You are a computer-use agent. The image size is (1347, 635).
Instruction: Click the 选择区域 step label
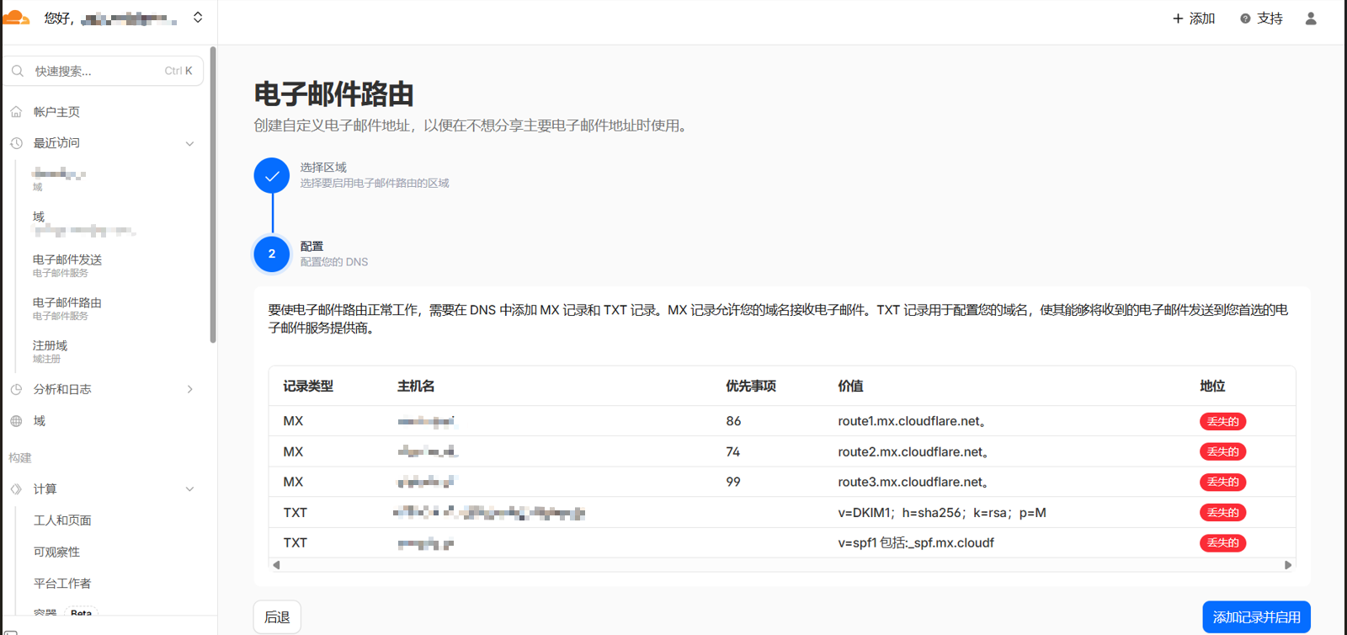point(323,168)
